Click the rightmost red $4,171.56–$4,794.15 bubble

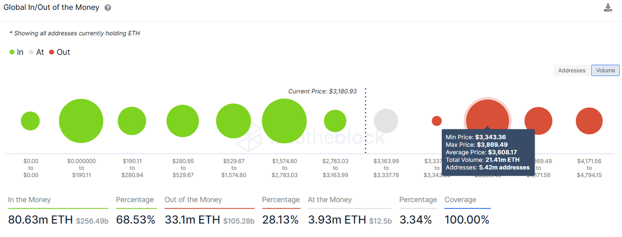(589, 121)
